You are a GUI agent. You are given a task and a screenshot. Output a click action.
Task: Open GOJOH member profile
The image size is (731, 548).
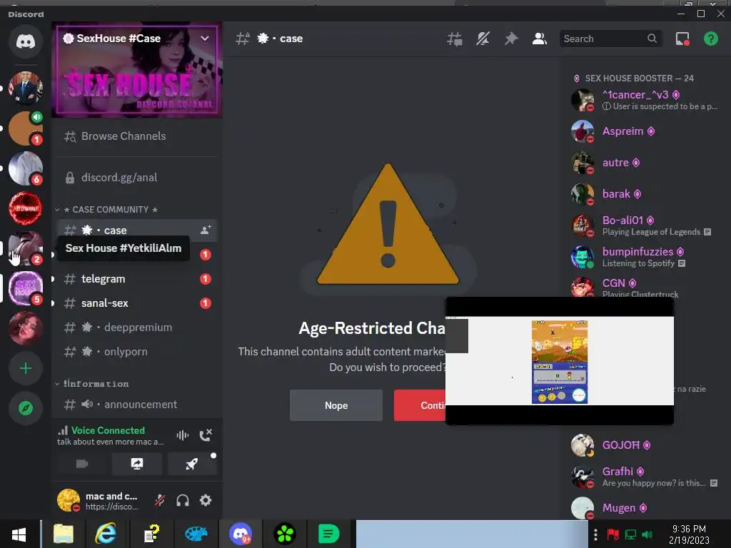(645, 445)
